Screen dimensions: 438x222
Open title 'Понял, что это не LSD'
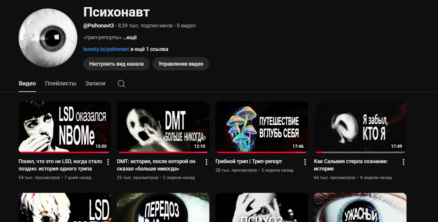(x=60, y=165)
